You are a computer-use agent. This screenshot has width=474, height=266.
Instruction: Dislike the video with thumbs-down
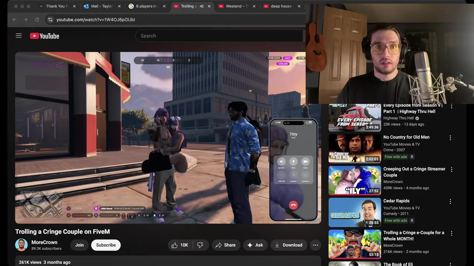click(200, 245)
